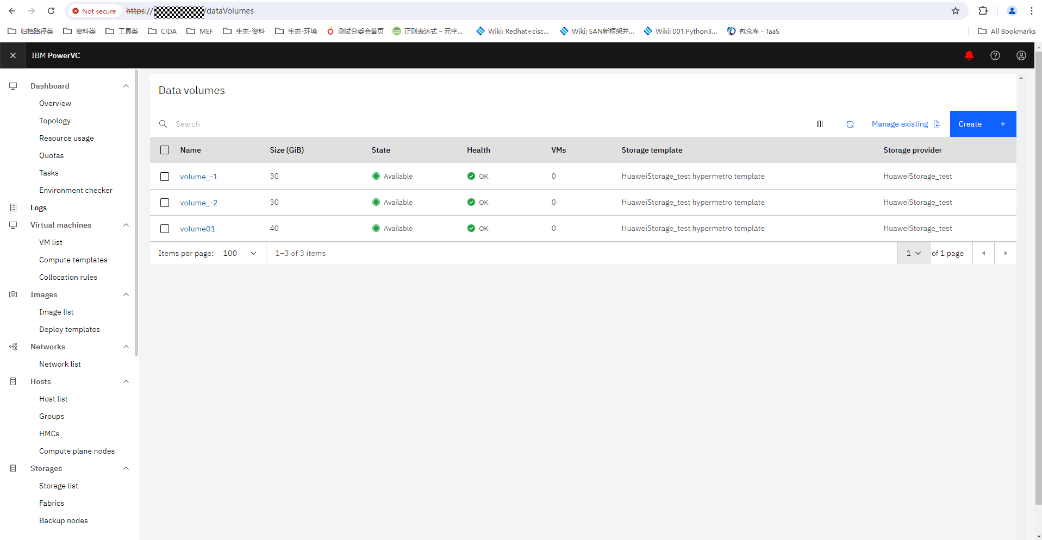1042x540 pixels.
Task: Close the side navigation menu
Action: [x=13, y=55]
